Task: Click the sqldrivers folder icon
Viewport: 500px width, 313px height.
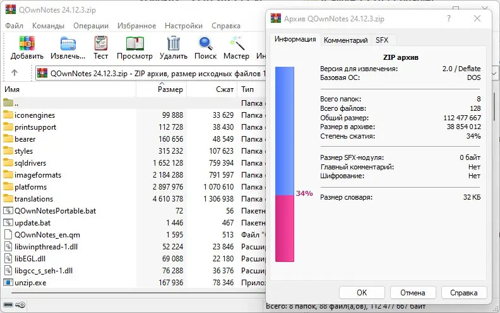Action: pos(8,163)
